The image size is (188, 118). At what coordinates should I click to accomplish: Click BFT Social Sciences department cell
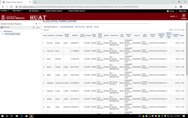[113, 83]
